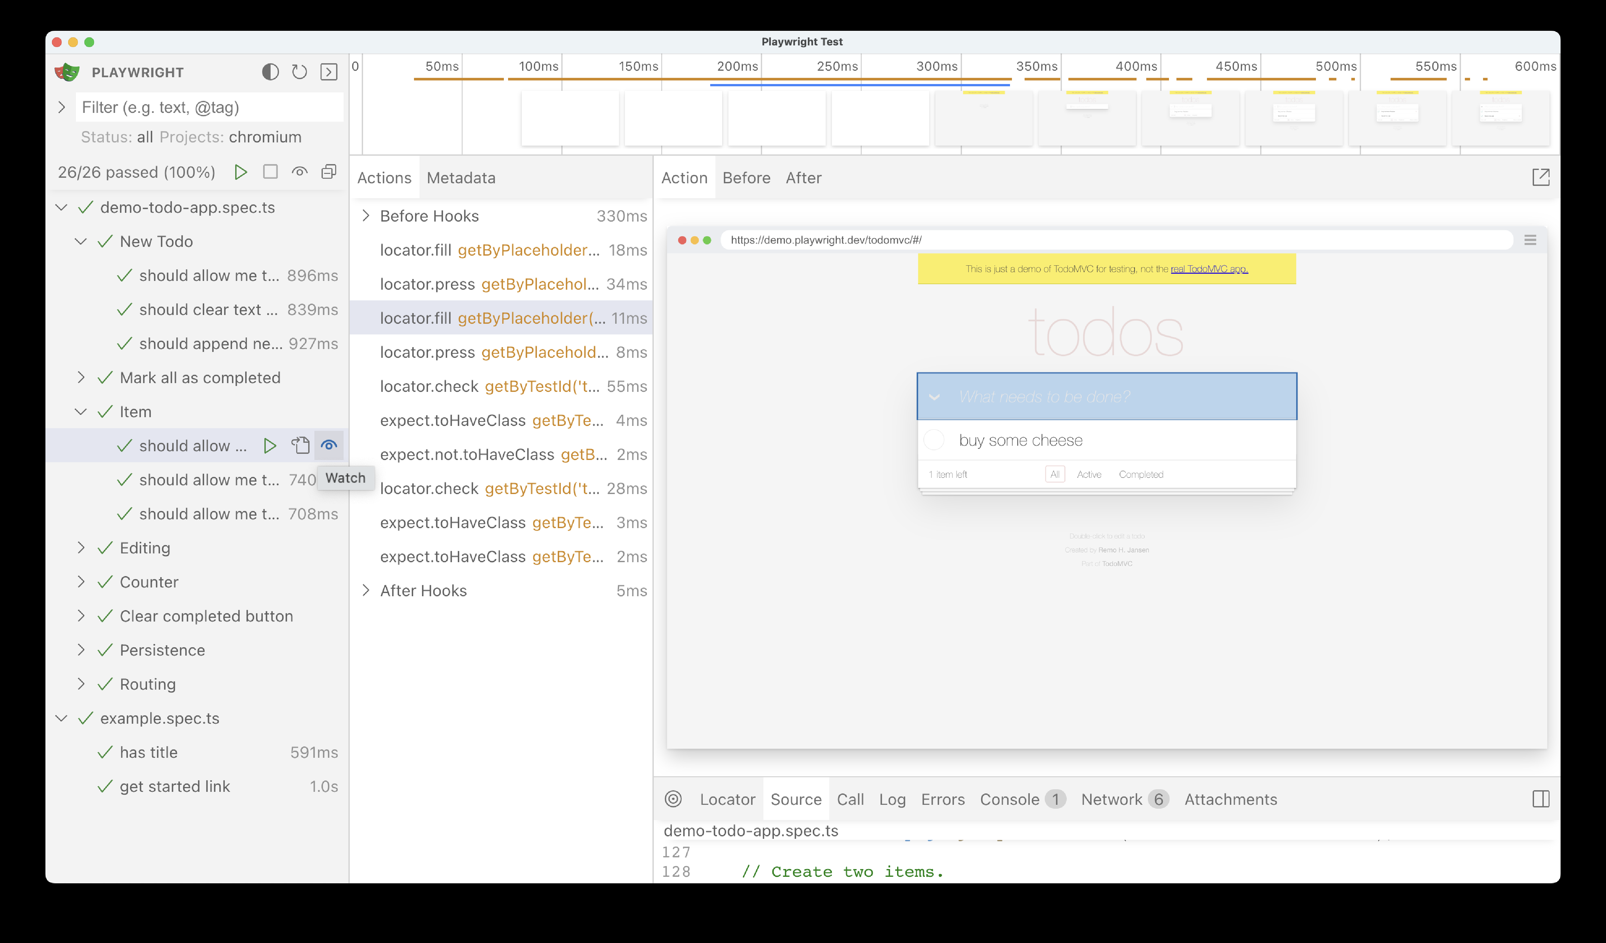Select locator.check action taking 55ms
This screenshot has height=943, width=1606.
[x=501, y=386]
